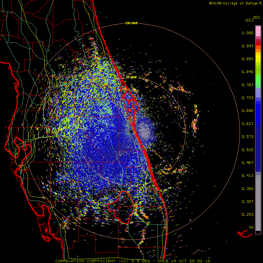
Task: Click the 0.787 legend value
Action: [248, 85]
